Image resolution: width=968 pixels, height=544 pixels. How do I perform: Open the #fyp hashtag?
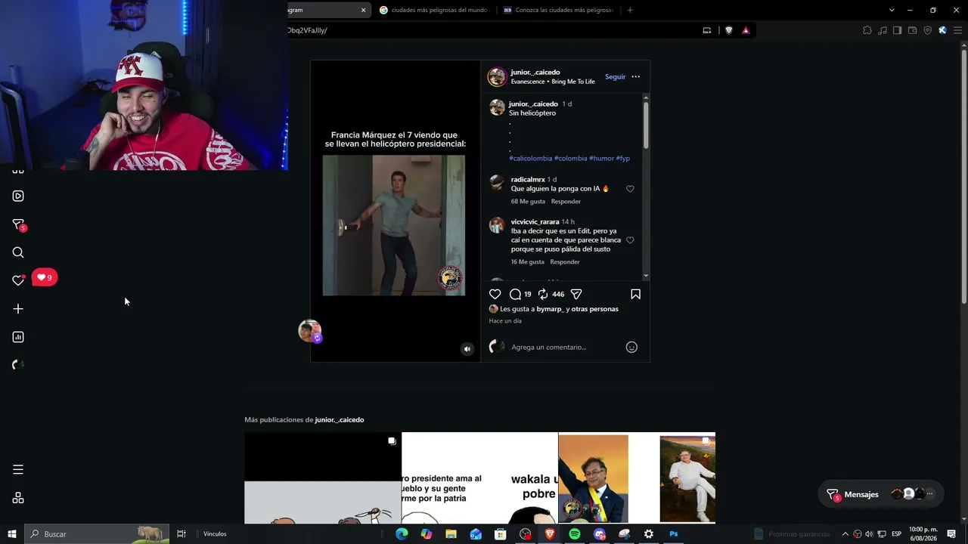(623, 159)
